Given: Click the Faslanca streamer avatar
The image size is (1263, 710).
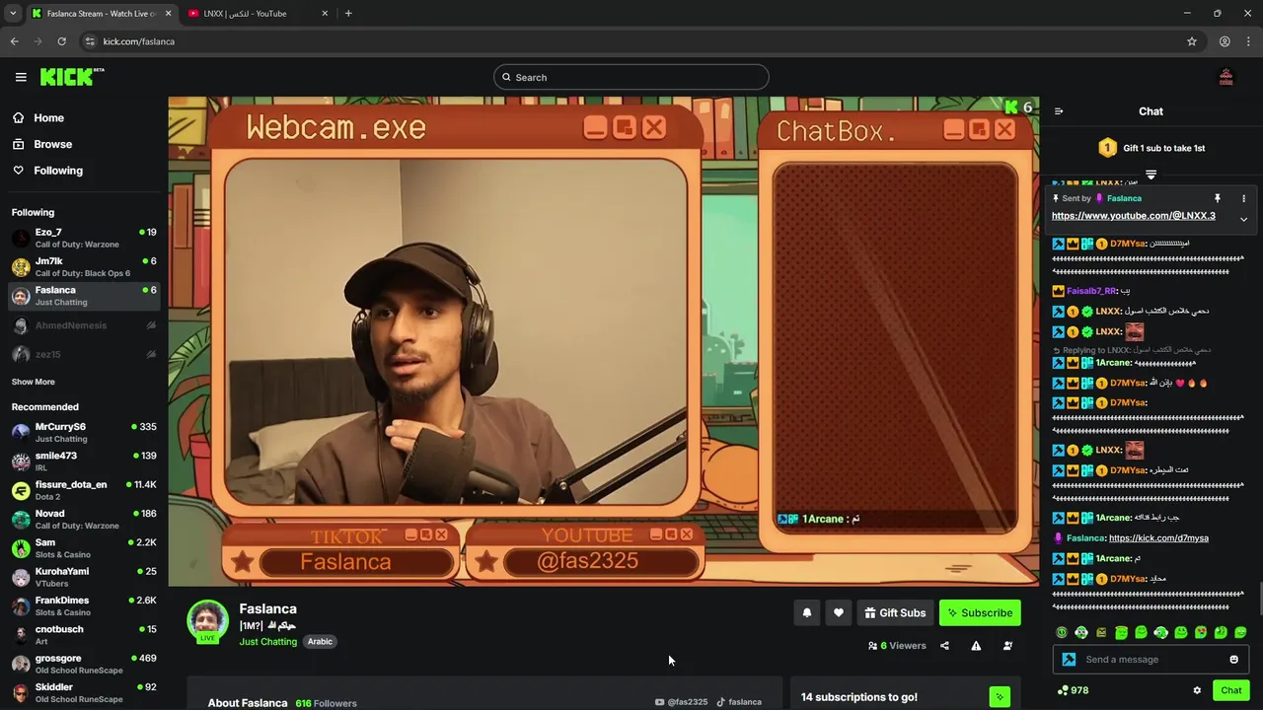Looking at the screenshot, I should pos(207,621).
